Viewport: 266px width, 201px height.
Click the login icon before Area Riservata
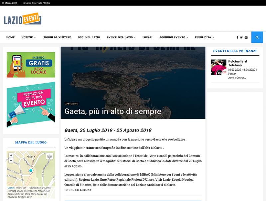coord(24,3)
